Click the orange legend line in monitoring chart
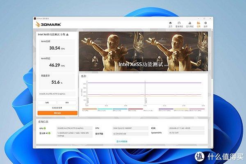 [89, 109]
